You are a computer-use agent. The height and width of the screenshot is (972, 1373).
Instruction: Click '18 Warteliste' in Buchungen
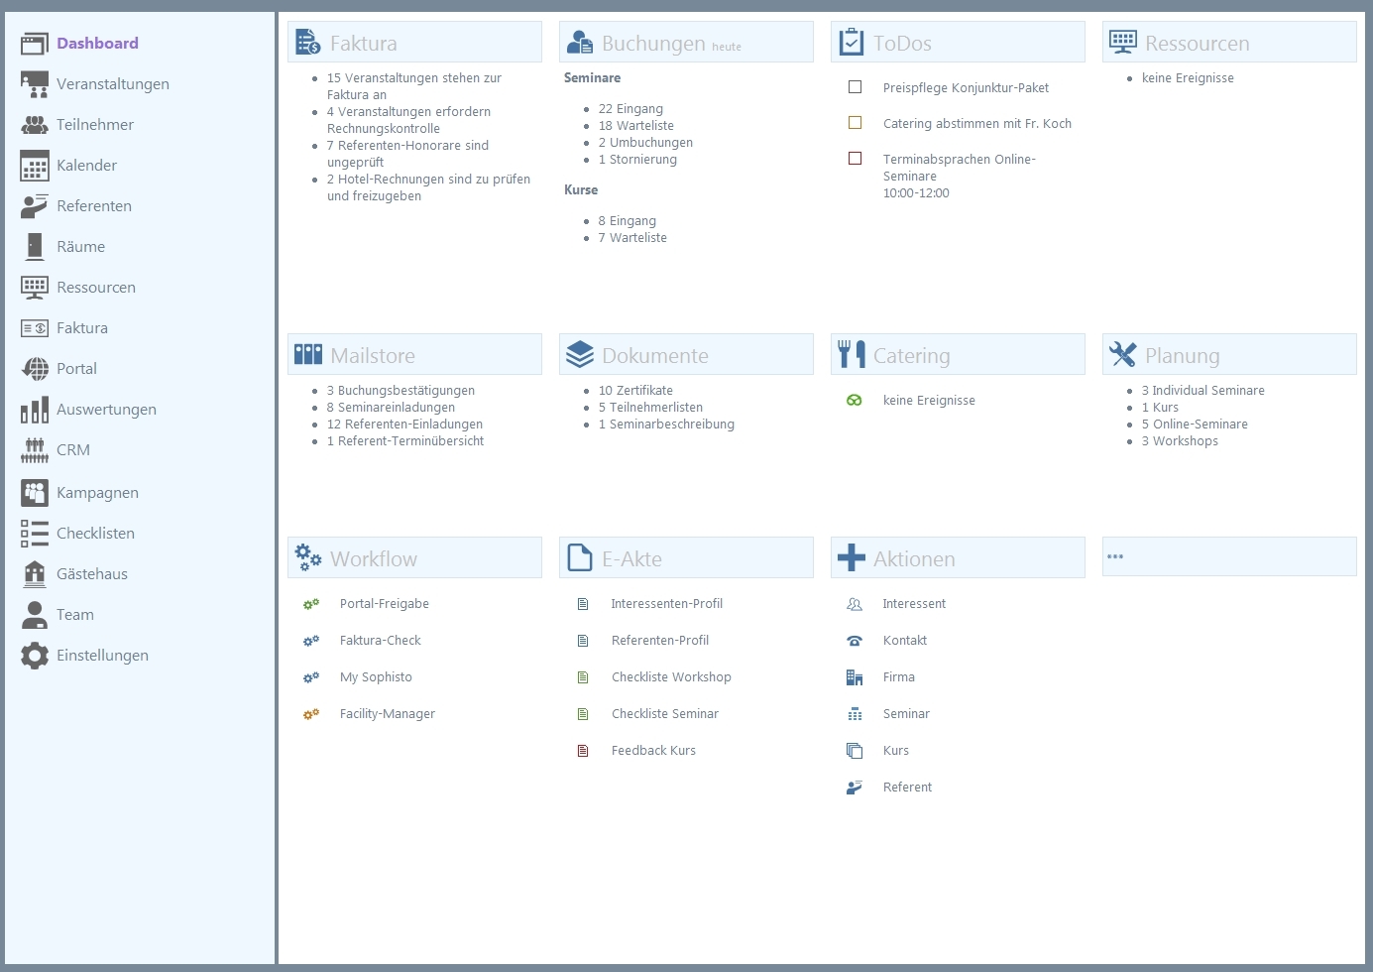(x=636, y=126)
